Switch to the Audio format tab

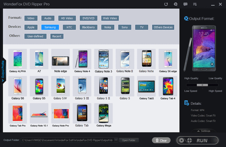pyautogui.click(x=48, y=18)
